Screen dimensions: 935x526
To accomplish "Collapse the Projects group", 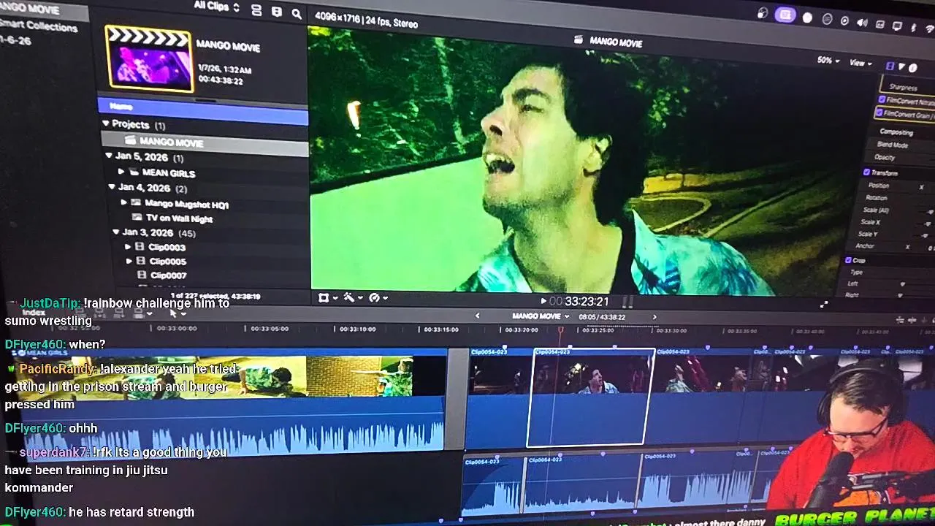I will point(105,123).
